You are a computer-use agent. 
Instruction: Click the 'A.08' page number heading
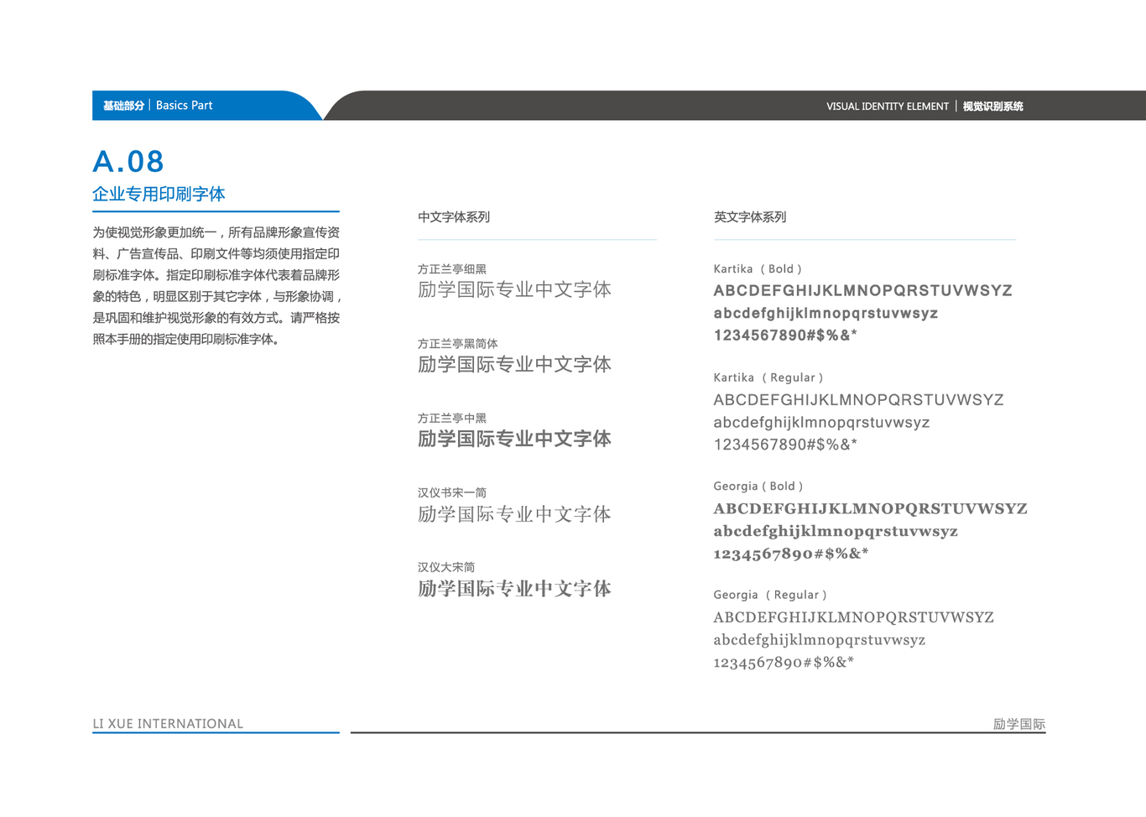pyautogui.click(x=128, y=161)
